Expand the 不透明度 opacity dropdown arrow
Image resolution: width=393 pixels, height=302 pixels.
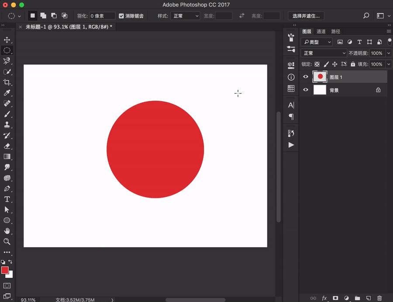click(388, 53)
